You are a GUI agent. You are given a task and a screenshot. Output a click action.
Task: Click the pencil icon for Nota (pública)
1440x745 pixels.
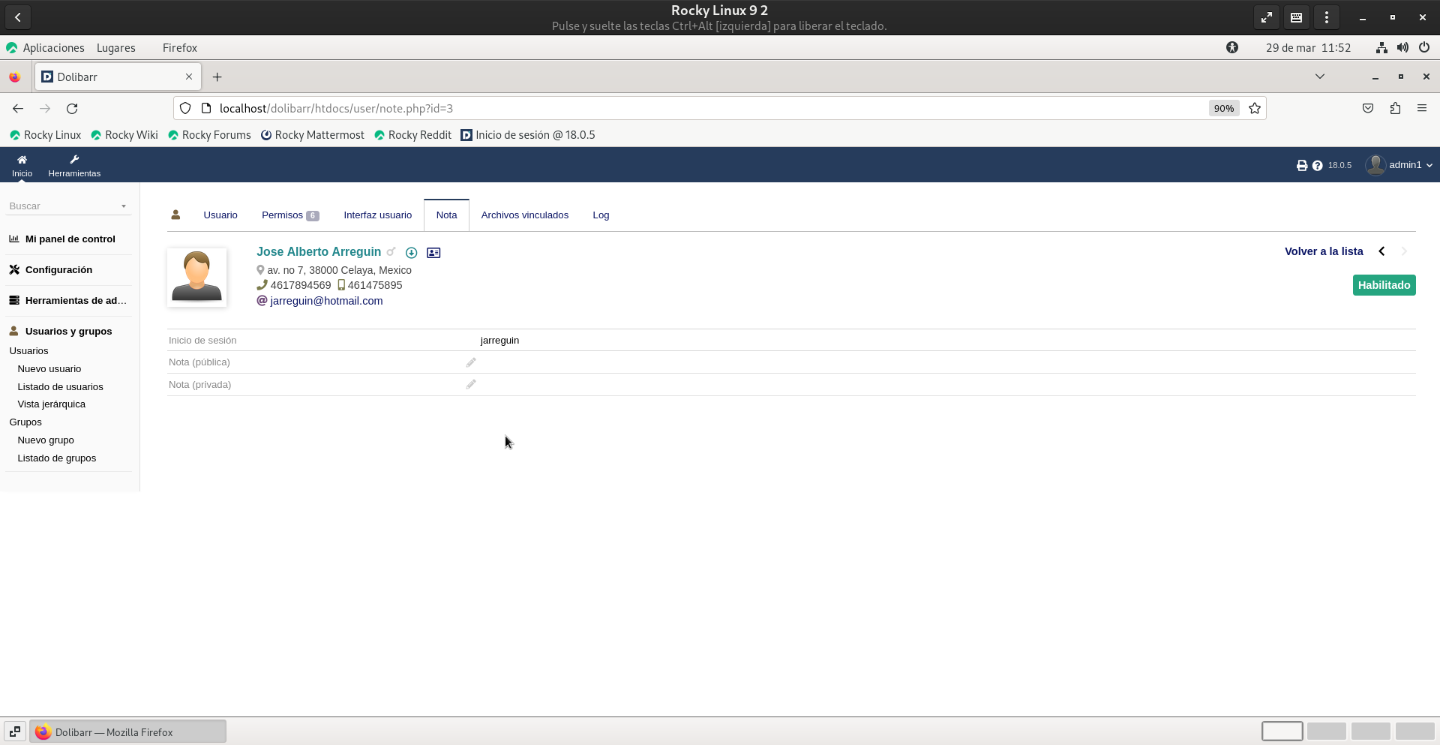(471, 362)
